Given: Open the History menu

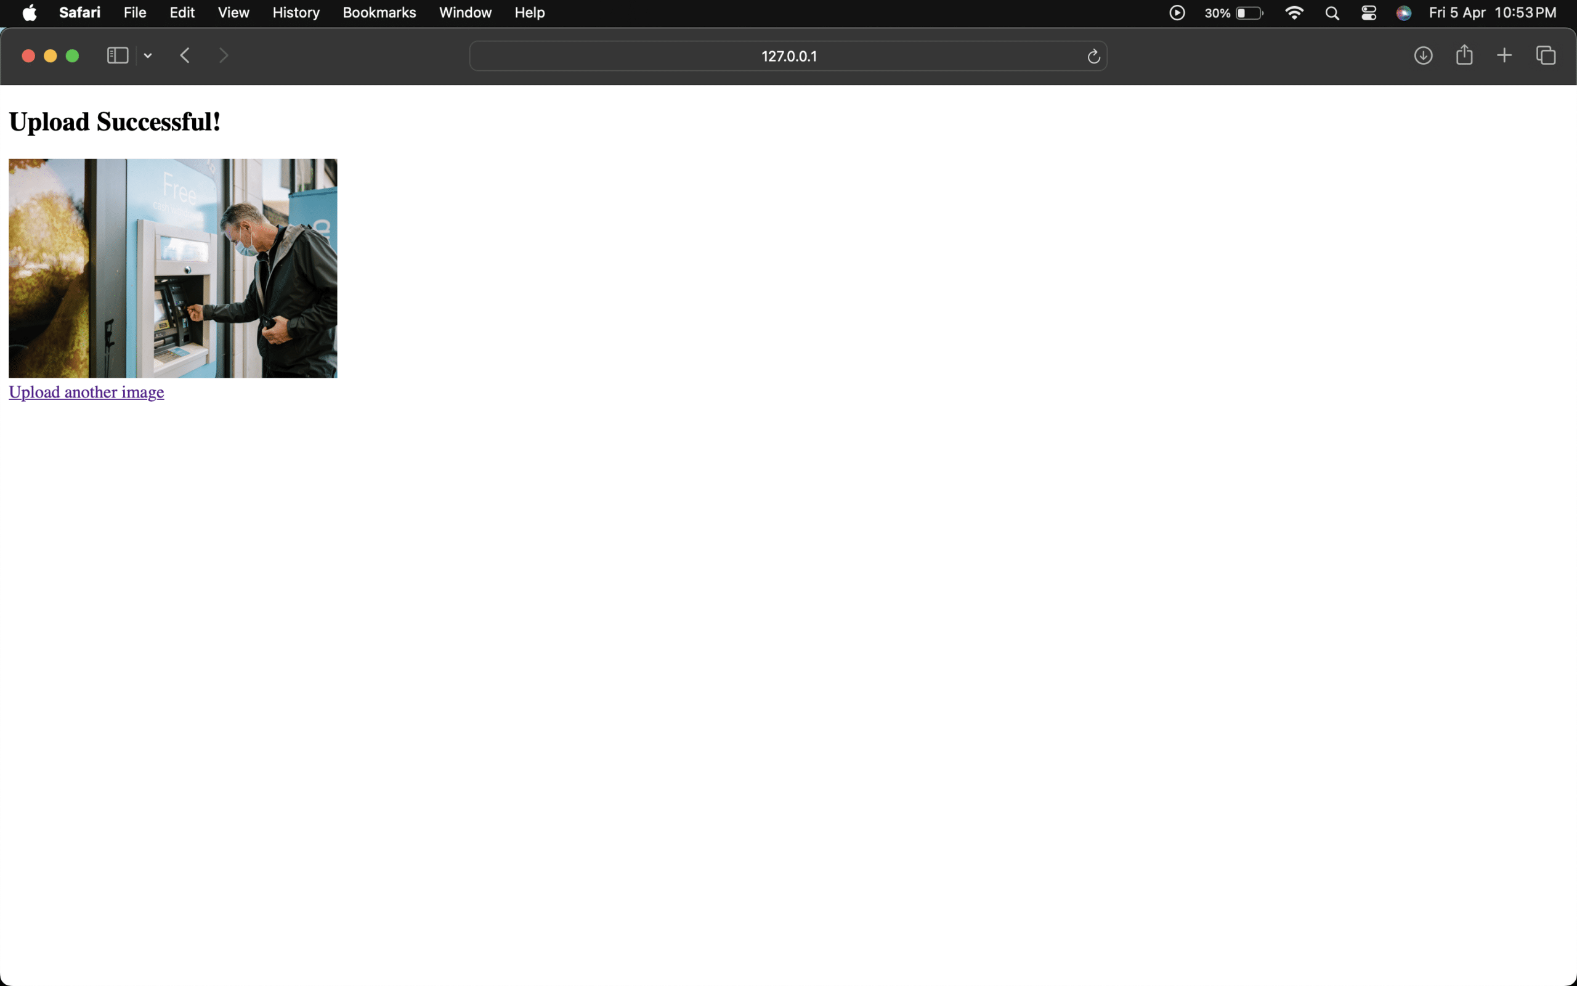Looking at the screenshot, I should tap(295, 12).
